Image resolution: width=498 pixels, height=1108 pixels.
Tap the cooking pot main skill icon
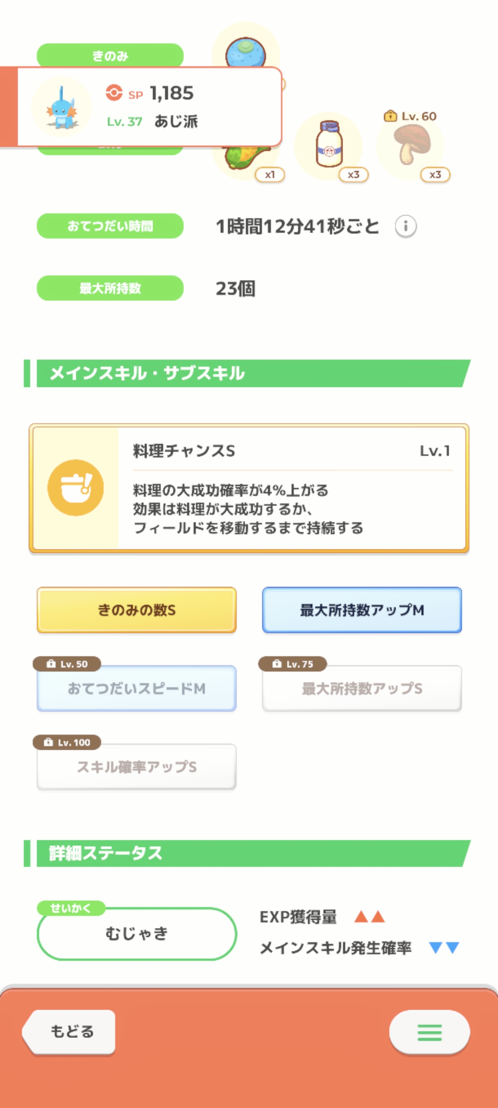tap(76, 487)
